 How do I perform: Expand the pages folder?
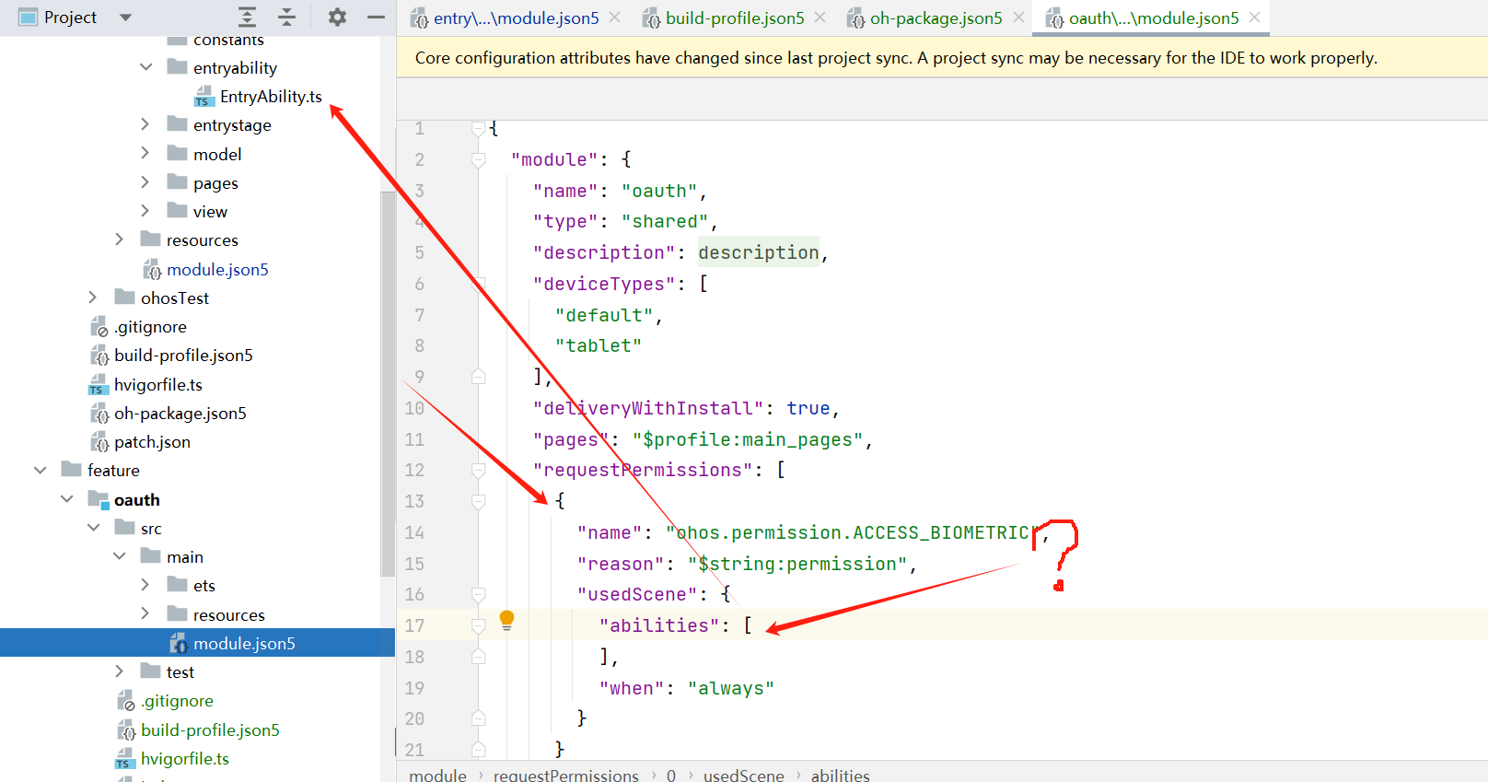coord(145,182)
